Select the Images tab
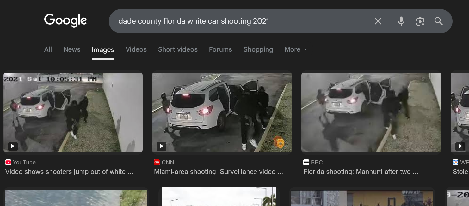Image resolution: width=469 pixels, height=206 pixels. click(x=103, y=50)
